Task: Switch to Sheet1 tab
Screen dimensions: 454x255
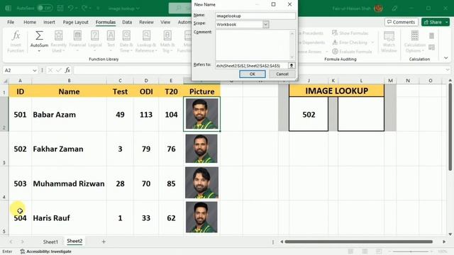Action: pos(50,242)
